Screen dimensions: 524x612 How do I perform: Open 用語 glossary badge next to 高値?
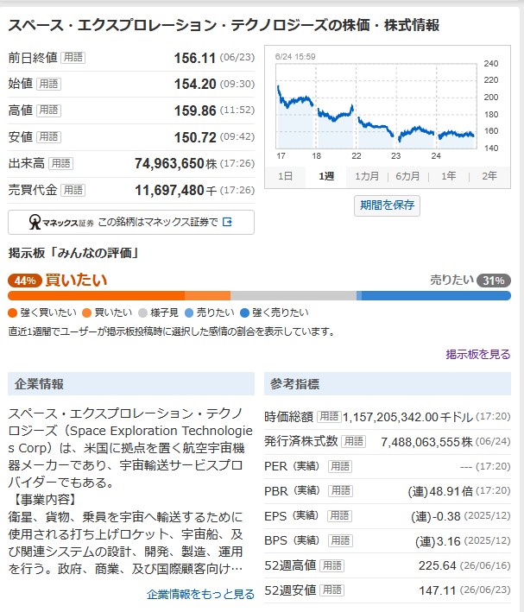(x=48, y=110)
